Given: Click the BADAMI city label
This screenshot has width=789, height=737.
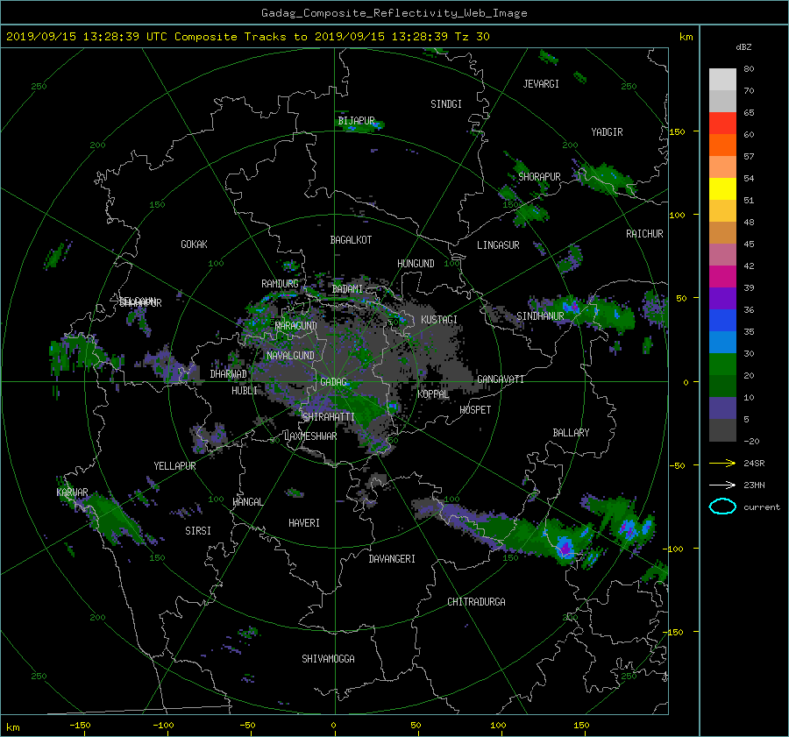Looking at the screenshot, I should (347, 289).
